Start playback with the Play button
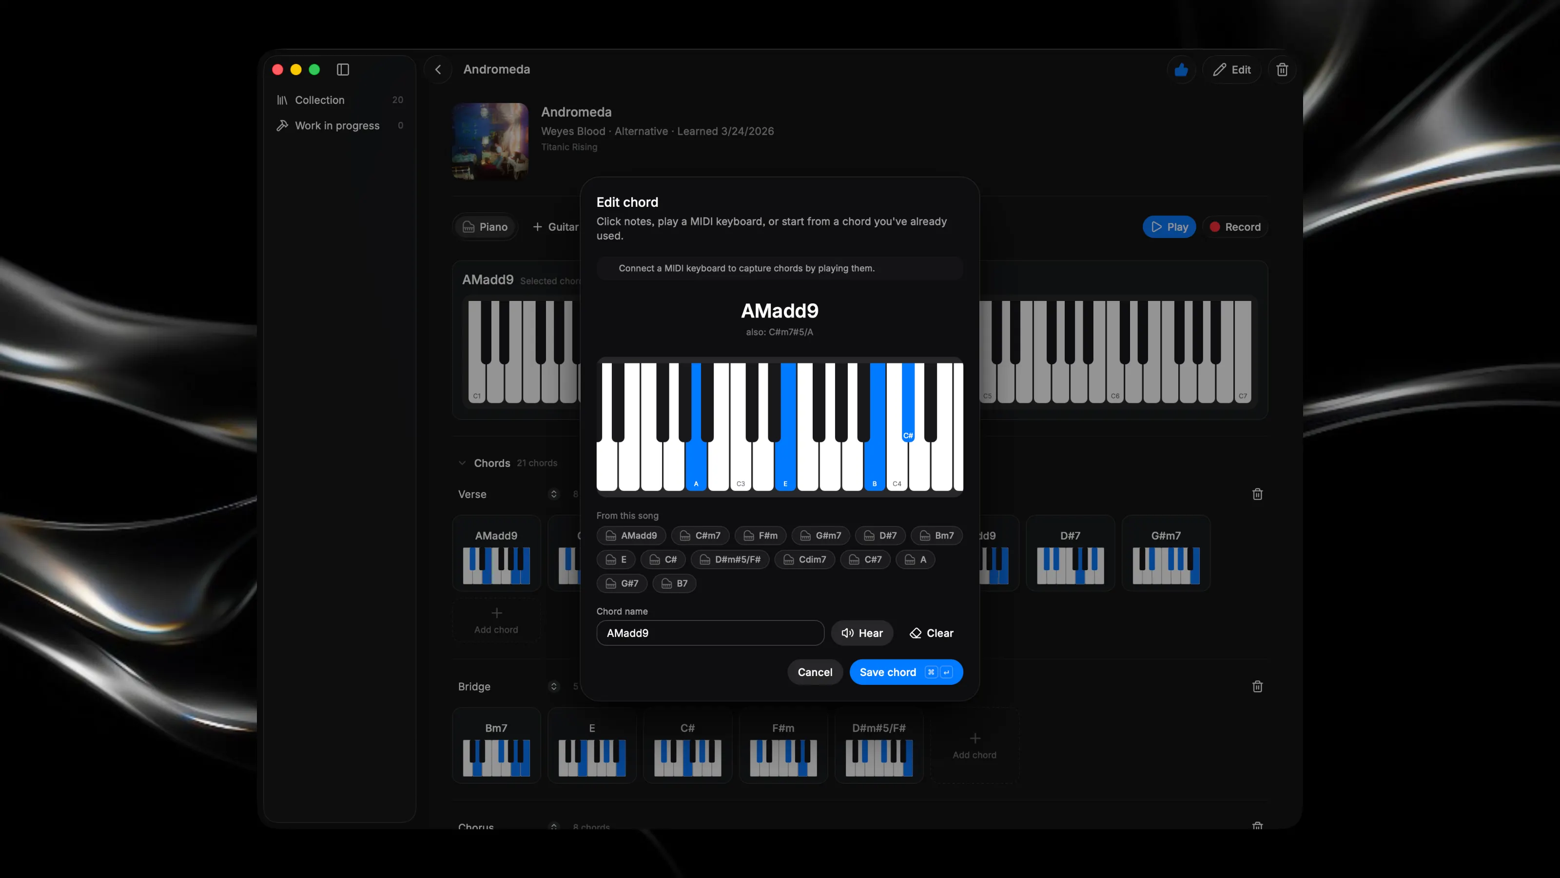This screenshot has width=1560, height=878. (1169, 227)
